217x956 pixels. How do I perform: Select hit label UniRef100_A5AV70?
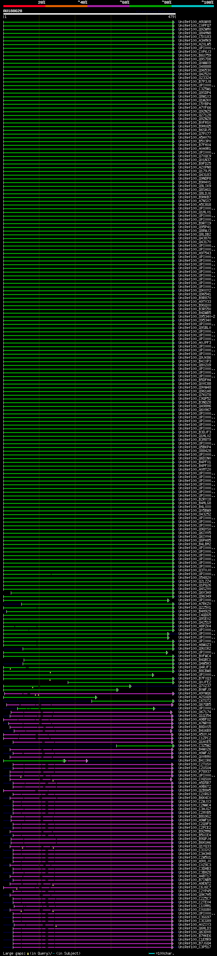[195, 137]
